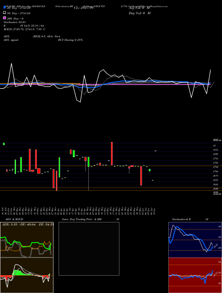Screen dimensions: 222x293
Task: Click the small green candle above the first date
Action: point(4,144)
